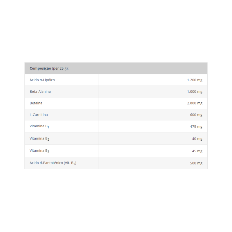
Task: Click the 45 mg amount
Action: click(197, 151)
